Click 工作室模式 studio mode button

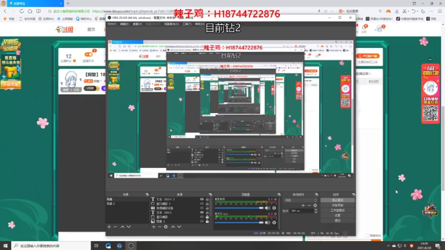(337, 210)
